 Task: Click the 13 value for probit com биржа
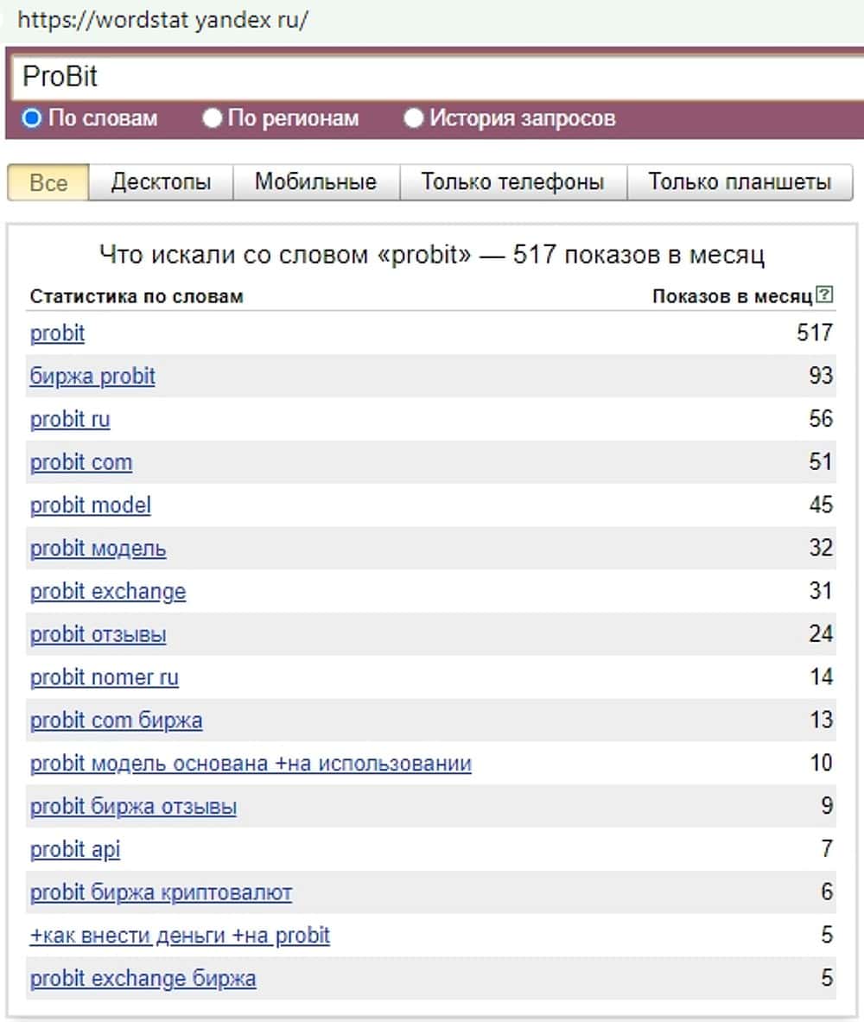[821, 720]
